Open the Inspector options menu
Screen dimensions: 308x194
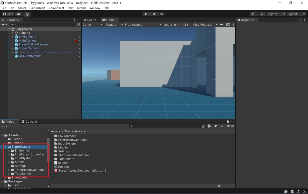pyautogui.click(x=305, y=20)
